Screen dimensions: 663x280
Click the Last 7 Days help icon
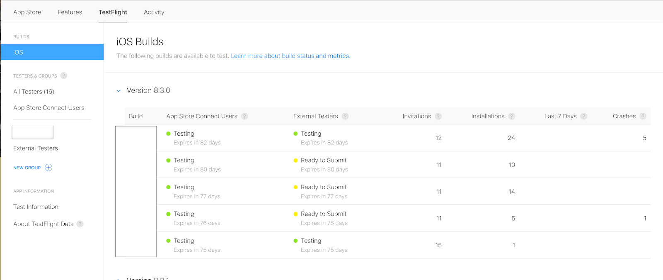pyautogui.click(x=583, y=116)
